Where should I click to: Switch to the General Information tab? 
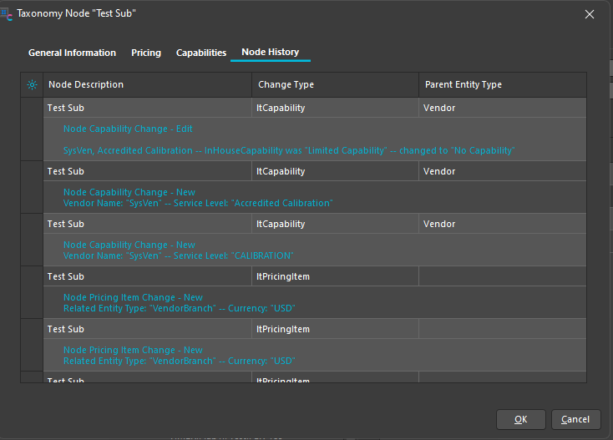pos(72,53)
